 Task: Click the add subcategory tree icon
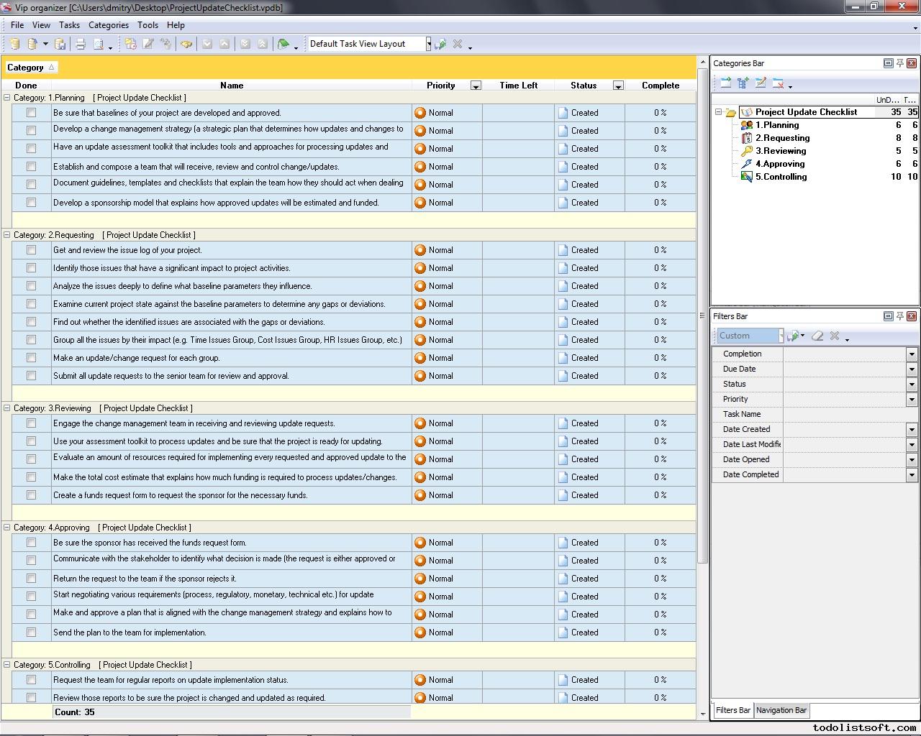[x=743, y=83]
